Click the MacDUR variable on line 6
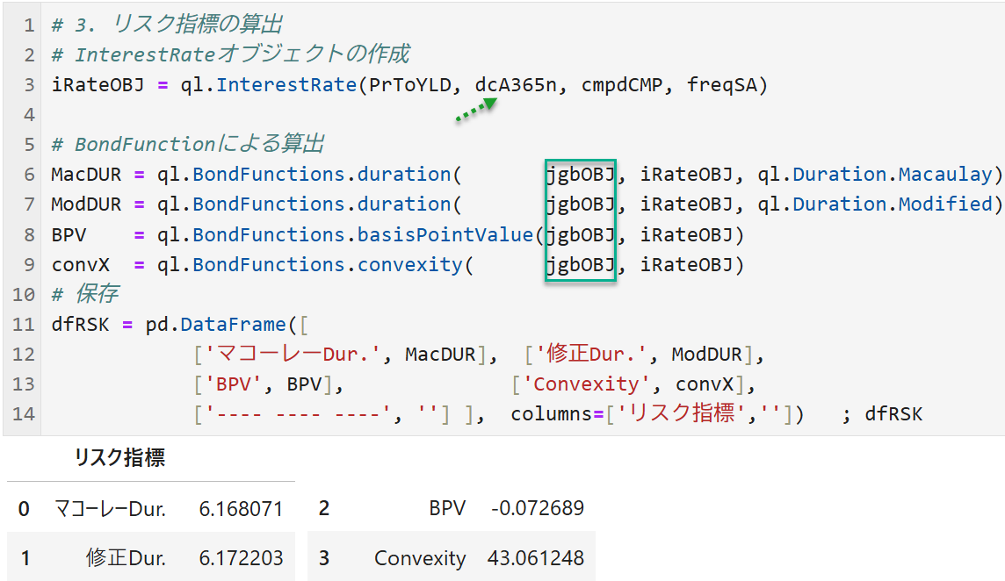The image size is (1005, 581). tap(86, 175)
